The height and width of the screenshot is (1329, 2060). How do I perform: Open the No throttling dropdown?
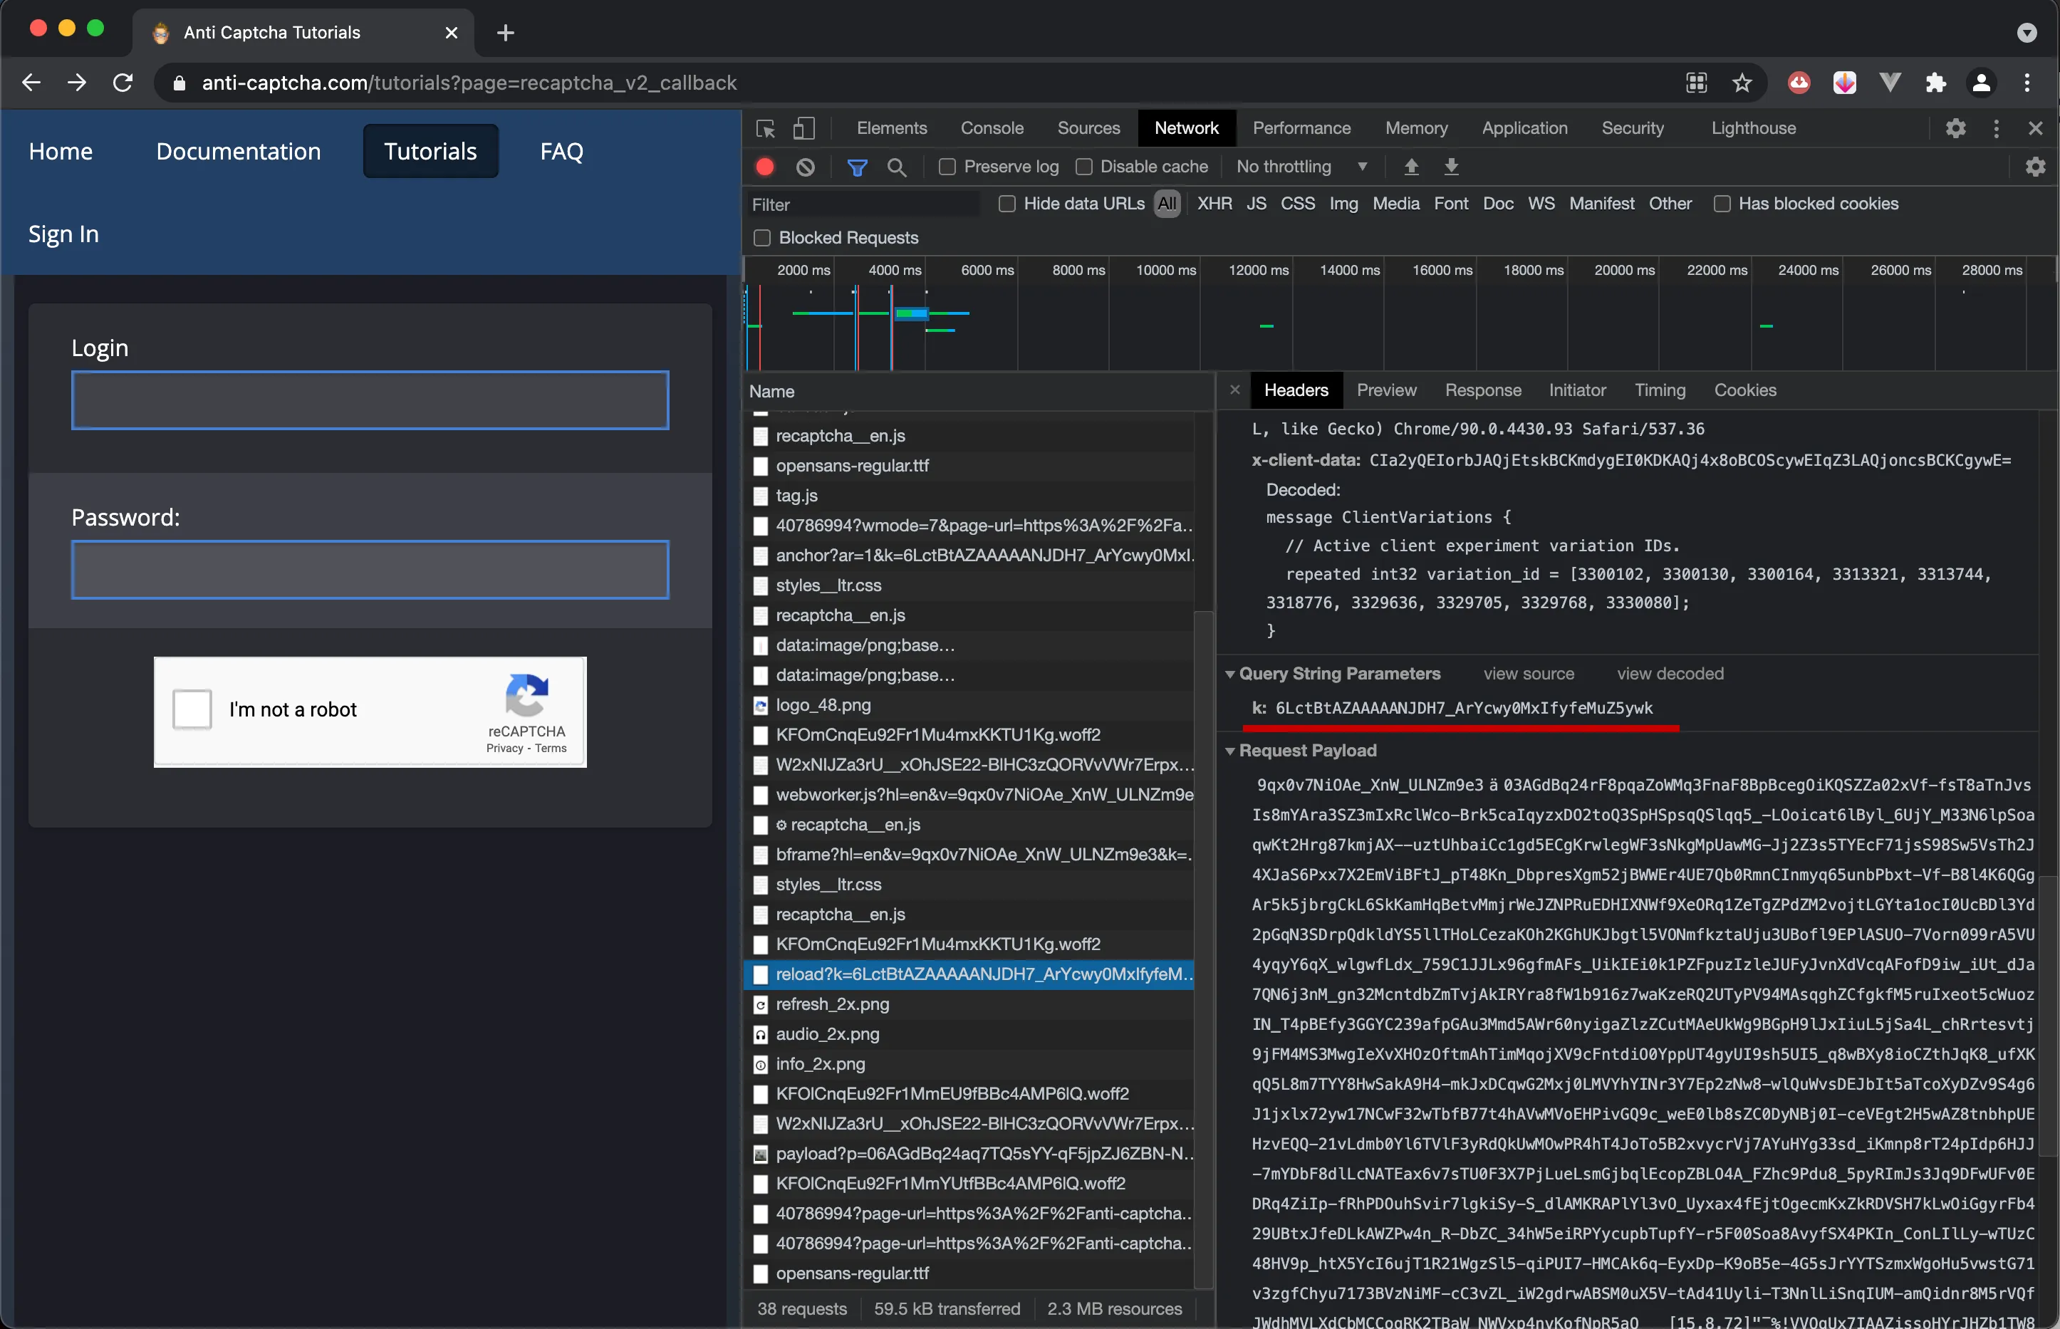1302,167
